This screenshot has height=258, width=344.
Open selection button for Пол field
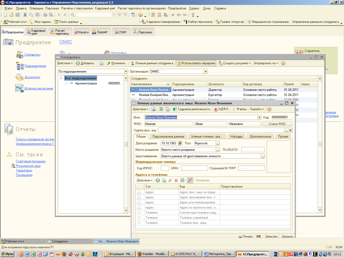(x=218, y=143)
